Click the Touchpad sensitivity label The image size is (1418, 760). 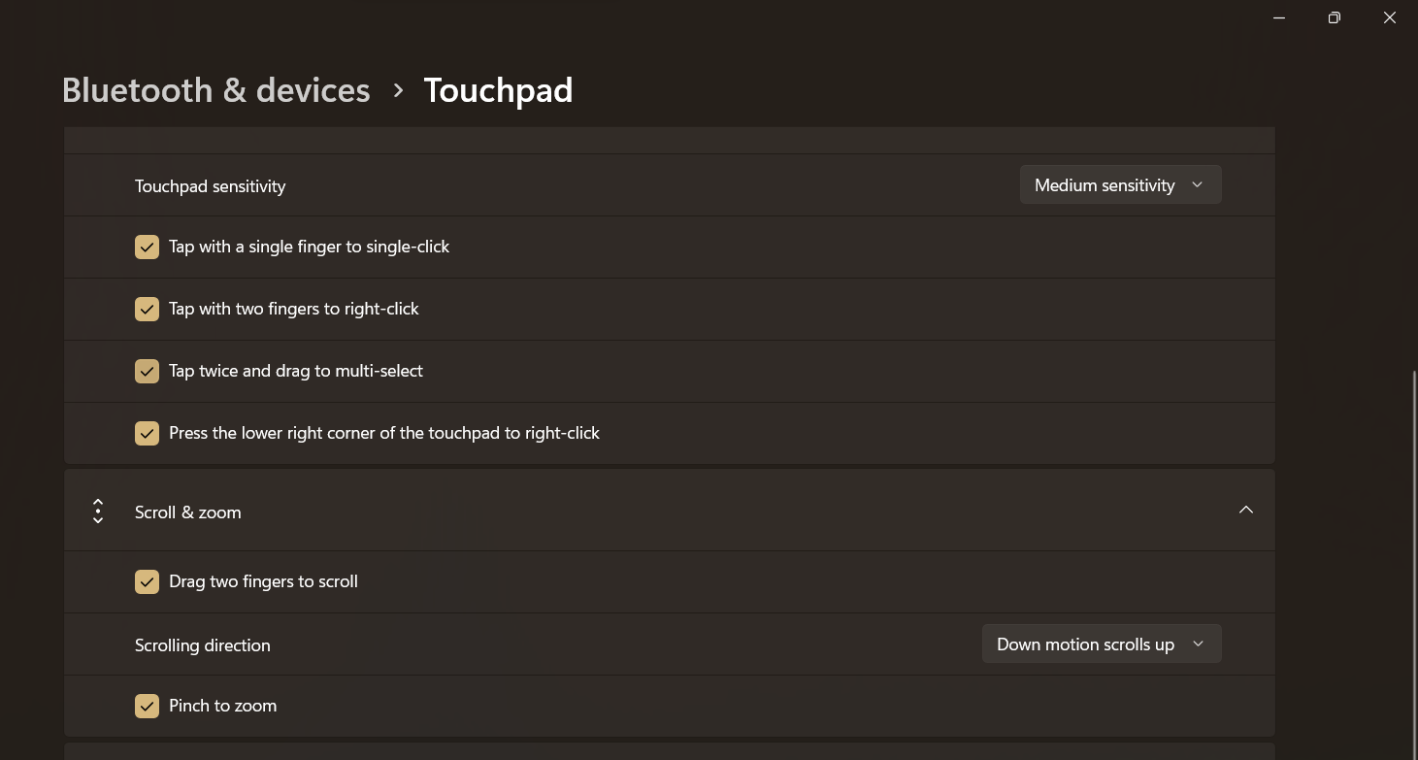pyautogui.click(x=210, y=186)
